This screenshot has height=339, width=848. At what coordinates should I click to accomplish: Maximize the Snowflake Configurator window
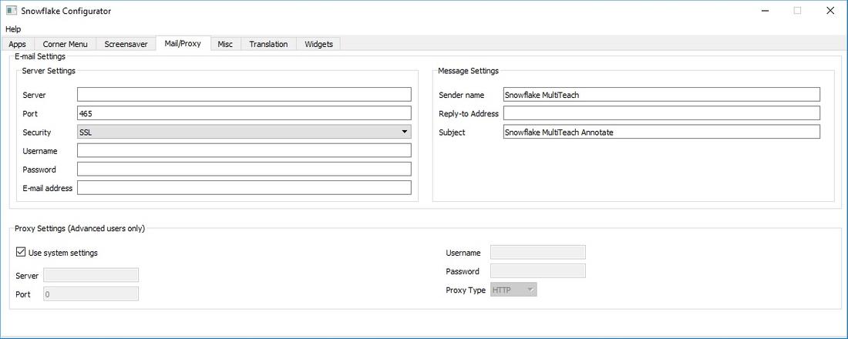pos(797,11)
